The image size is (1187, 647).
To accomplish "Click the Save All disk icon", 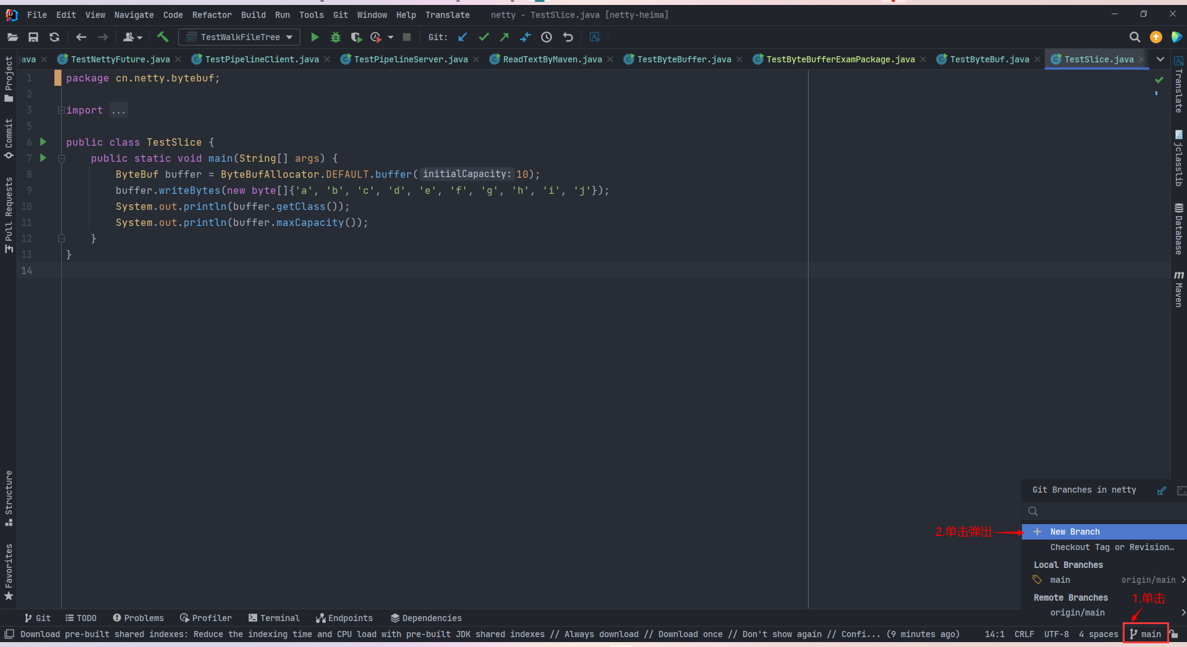I will [x=33, y=37].
